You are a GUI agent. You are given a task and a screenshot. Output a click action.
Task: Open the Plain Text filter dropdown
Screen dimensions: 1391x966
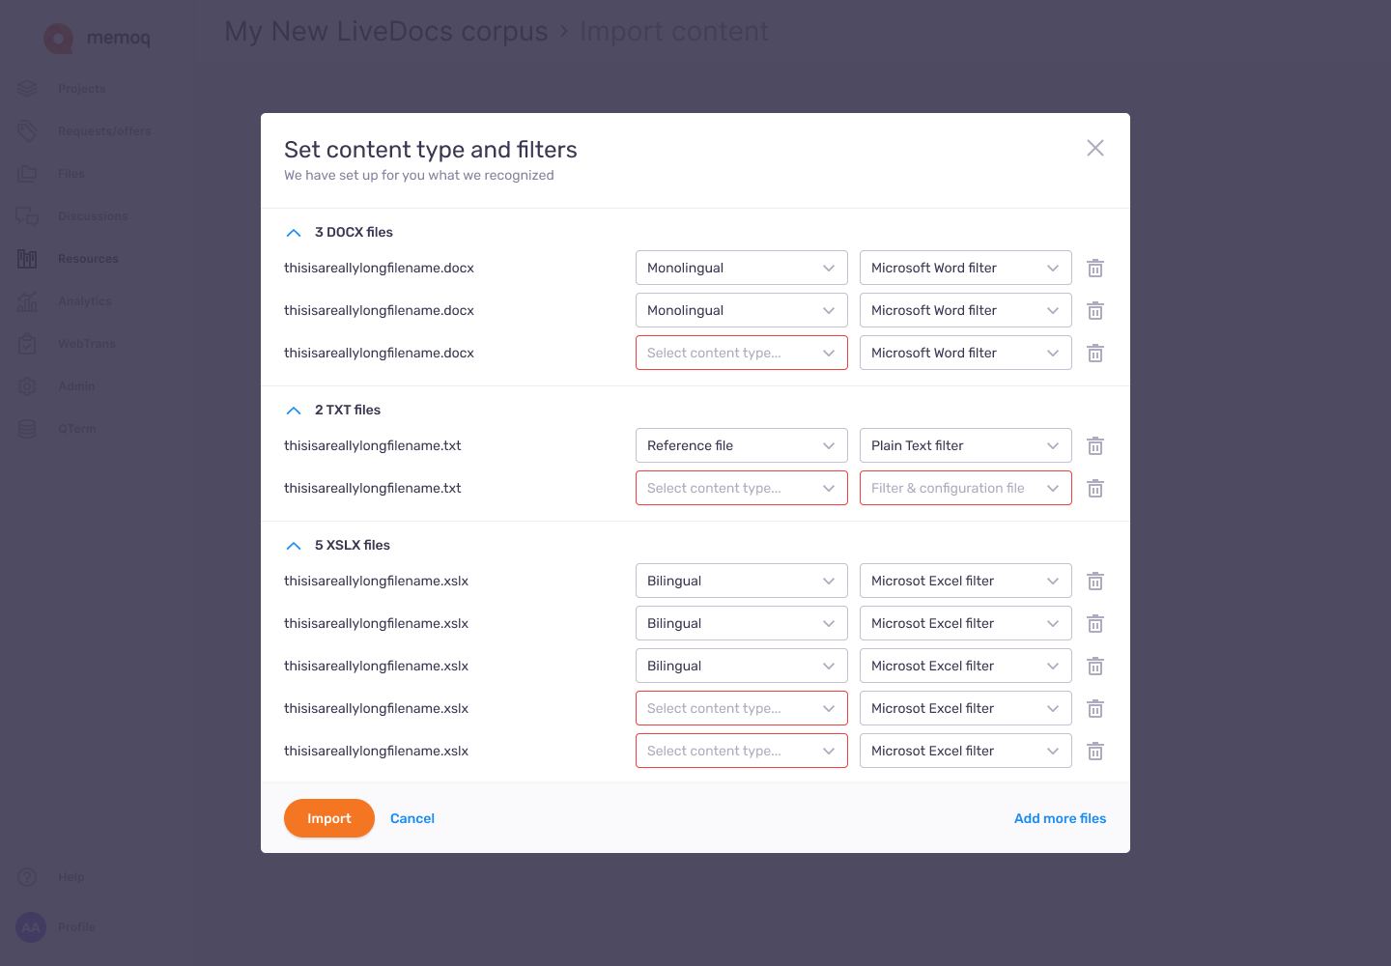[x=964, y=445]
